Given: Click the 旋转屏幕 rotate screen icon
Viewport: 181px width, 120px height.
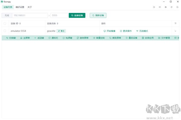Looking at the screenshot, I should pos(78,38).
